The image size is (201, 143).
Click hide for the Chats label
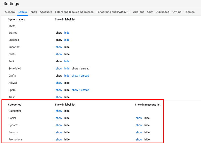67,54
